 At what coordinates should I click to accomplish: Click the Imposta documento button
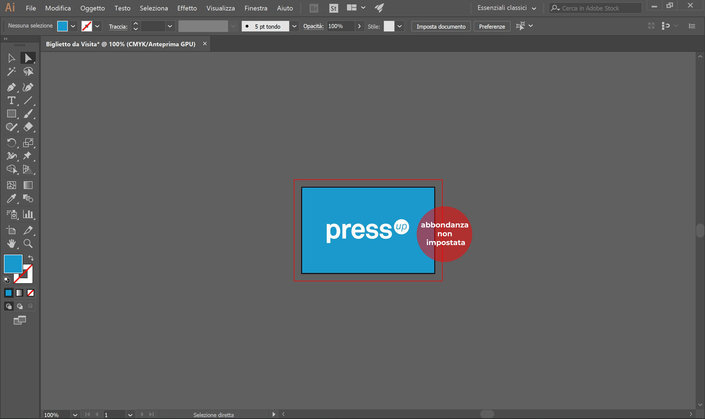point(441,26)
